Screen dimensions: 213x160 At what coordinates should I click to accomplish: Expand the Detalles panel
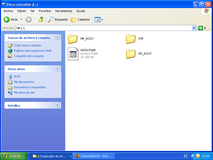pyautogui.click(x=57, y=105)
